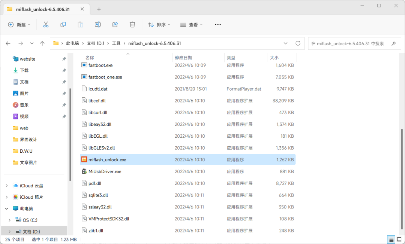Open the 排序 (Sort) dropdown
The width and height of the screenshot is (405, 244).
pyautogui.click(x=159, y=24)
